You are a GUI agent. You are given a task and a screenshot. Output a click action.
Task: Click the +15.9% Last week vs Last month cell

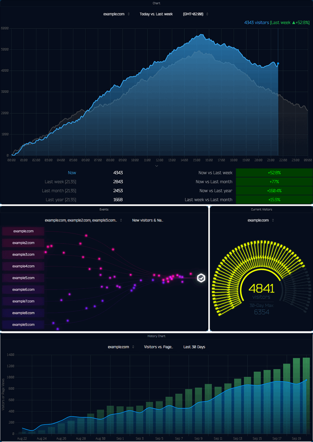pyautogui.click(x=274, y=200)
